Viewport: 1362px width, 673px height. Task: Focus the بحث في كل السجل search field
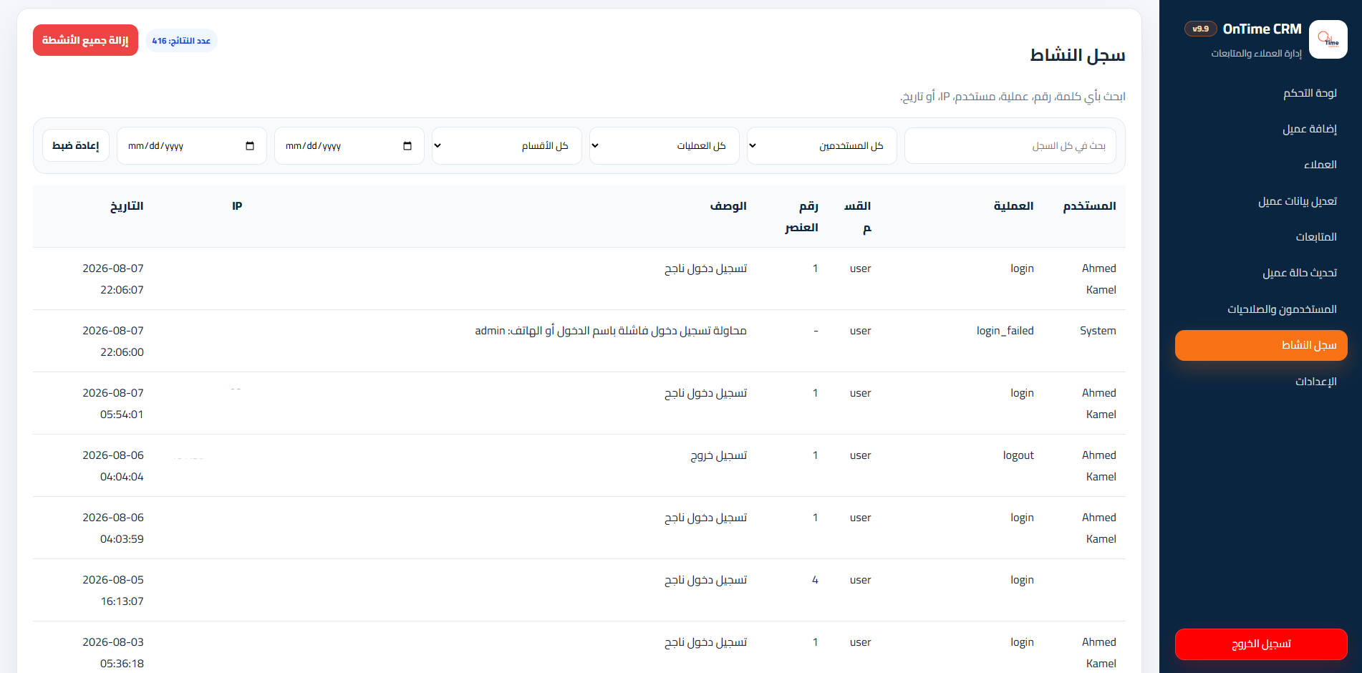pyautogui.click(x=1010, y=146)
